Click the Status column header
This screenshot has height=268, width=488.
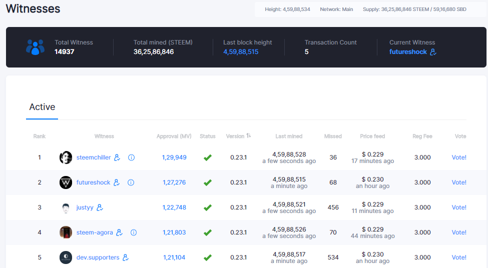(x=207, y=136)
